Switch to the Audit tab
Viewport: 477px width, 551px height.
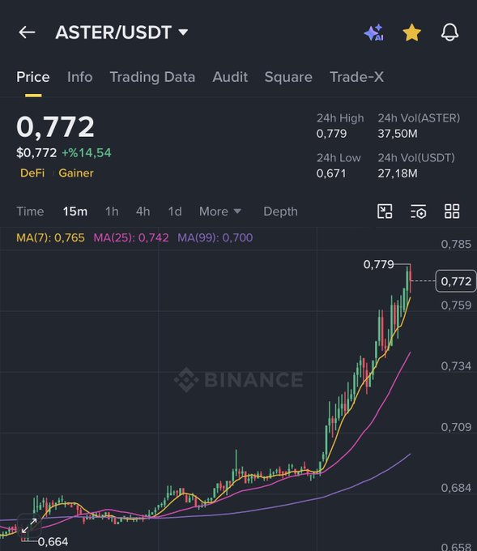(230, 77)
